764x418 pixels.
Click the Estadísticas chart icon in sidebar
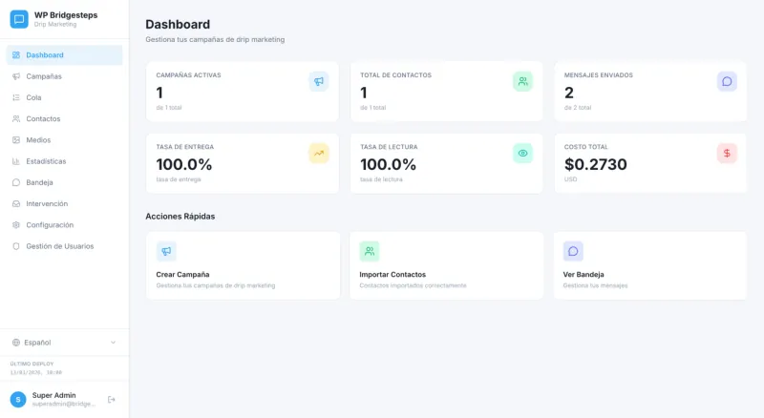click(x=16, y=161)
